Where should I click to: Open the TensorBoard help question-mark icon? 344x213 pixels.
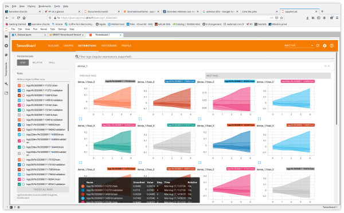coord(332,46)
